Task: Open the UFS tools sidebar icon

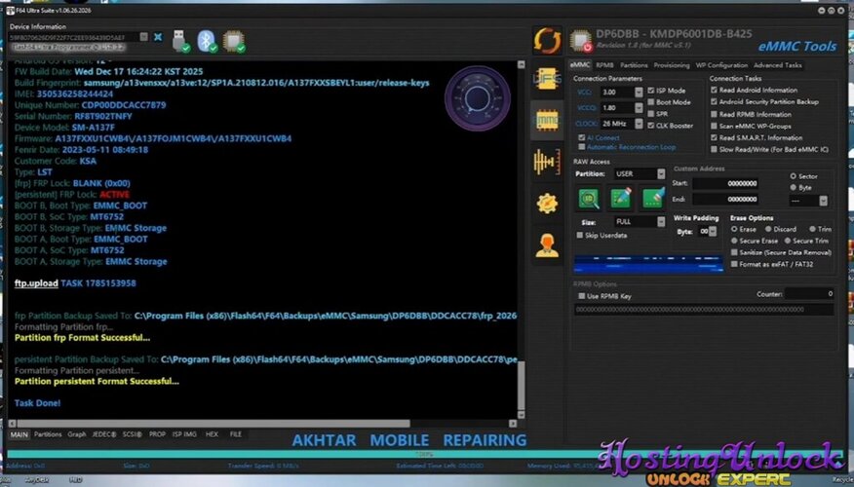Action: [x=547, y=80]
